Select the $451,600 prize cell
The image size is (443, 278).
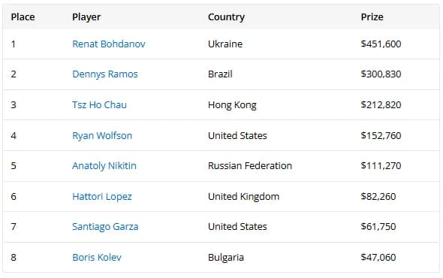[x=381, y=44]
